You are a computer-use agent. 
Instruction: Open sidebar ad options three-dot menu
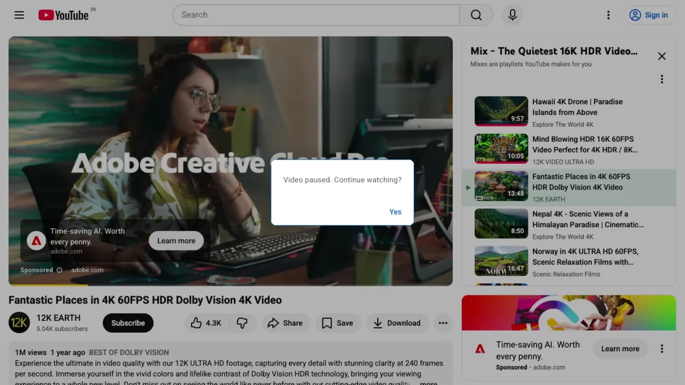coord(662,349)
